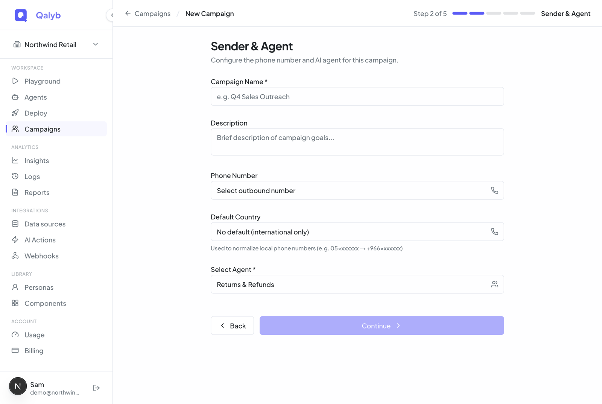The width and height of the screenshot is (602, 404).
Task: Click Sam's avatar circle
Action: 18,386
